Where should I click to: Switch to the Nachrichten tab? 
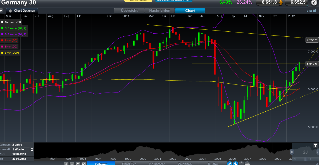[x=159, y=10]
